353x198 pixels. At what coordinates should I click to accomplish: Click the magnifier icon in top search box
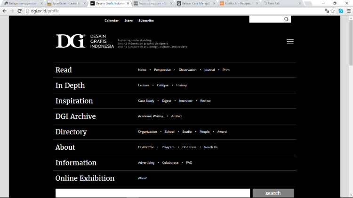pyautogui.click(x=286, y=19)
